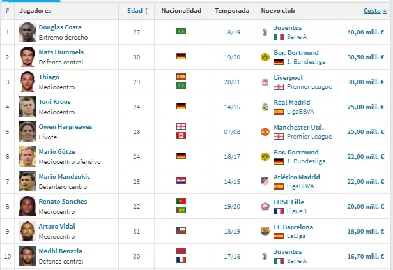Click the Juventus crest beside Douglas Costa
Image resolution: width=393 pixels, height=270 pixels.
click(x=265, y=32)
